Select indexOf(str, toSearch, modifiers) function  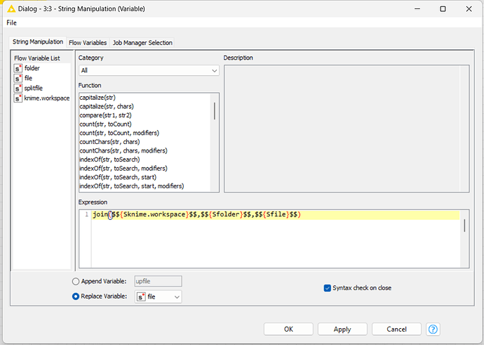123,169
